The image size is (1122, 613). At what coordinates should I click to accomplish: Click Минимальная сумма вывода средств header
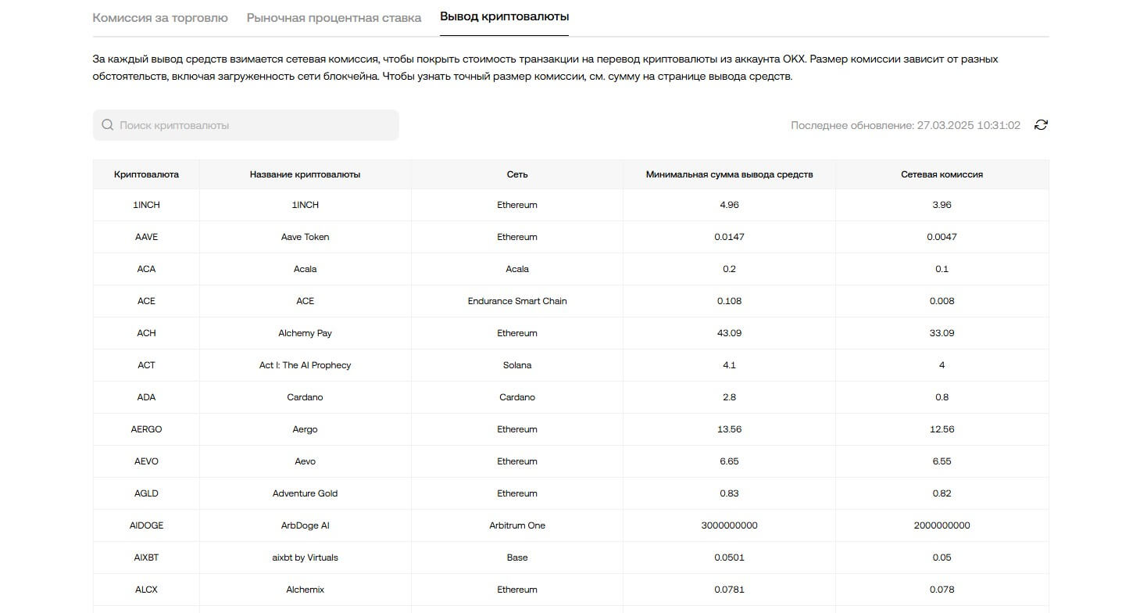pyautogui.click(x=729, y=174)
